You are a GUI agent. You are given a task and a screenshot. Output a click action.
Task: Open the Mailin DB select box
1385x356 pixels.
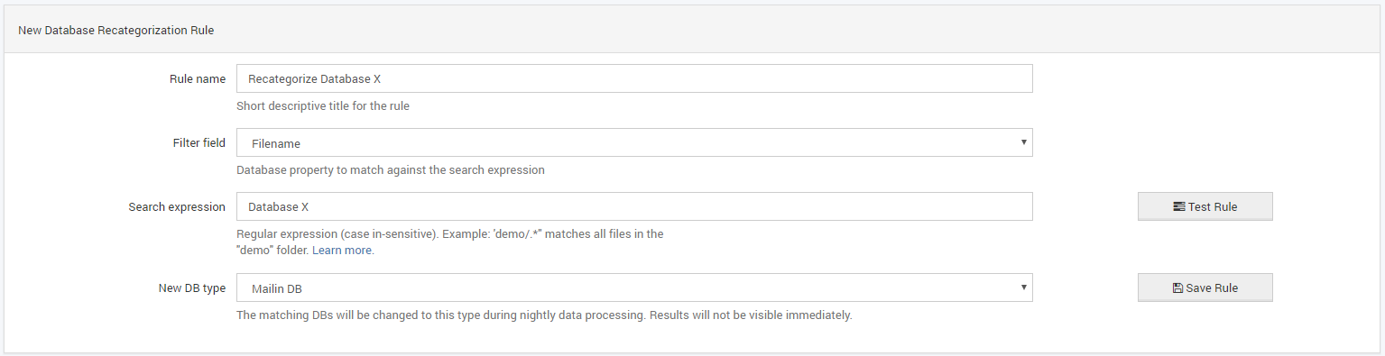[634, 288]
